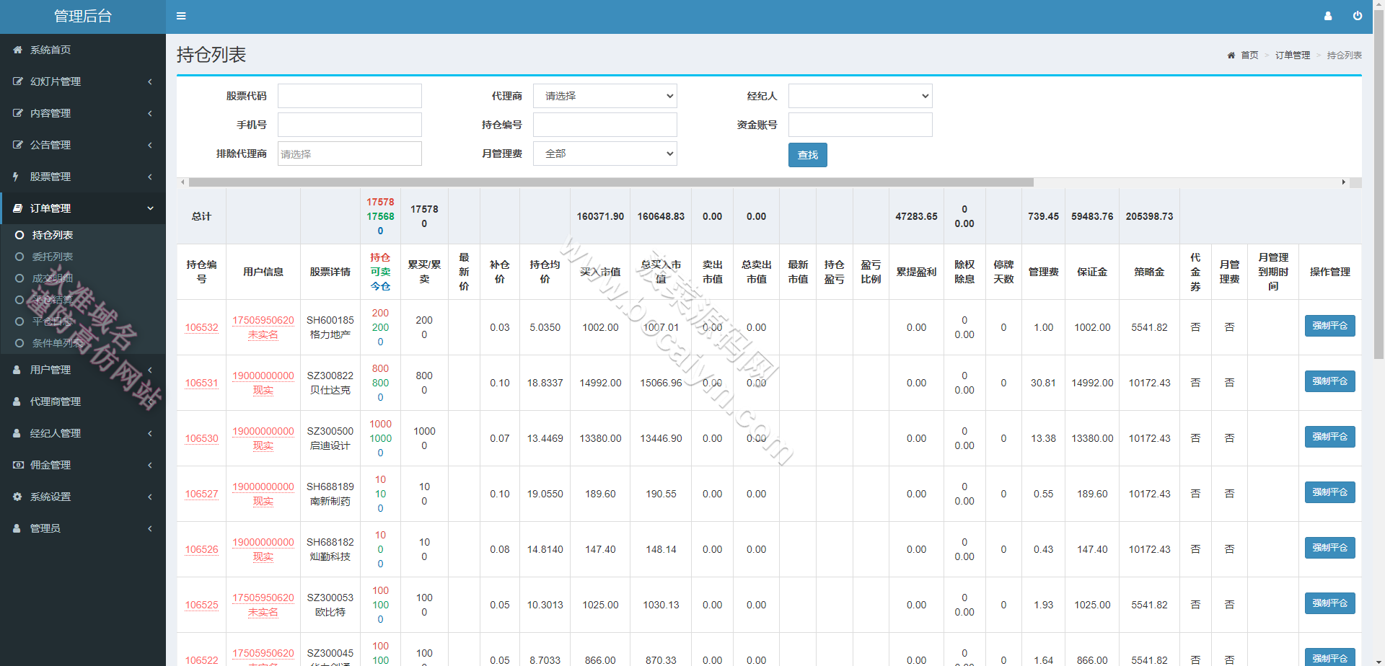
Task: Focus the 手机号 input field
Action: pyautogui.click(x=350, y=125)
